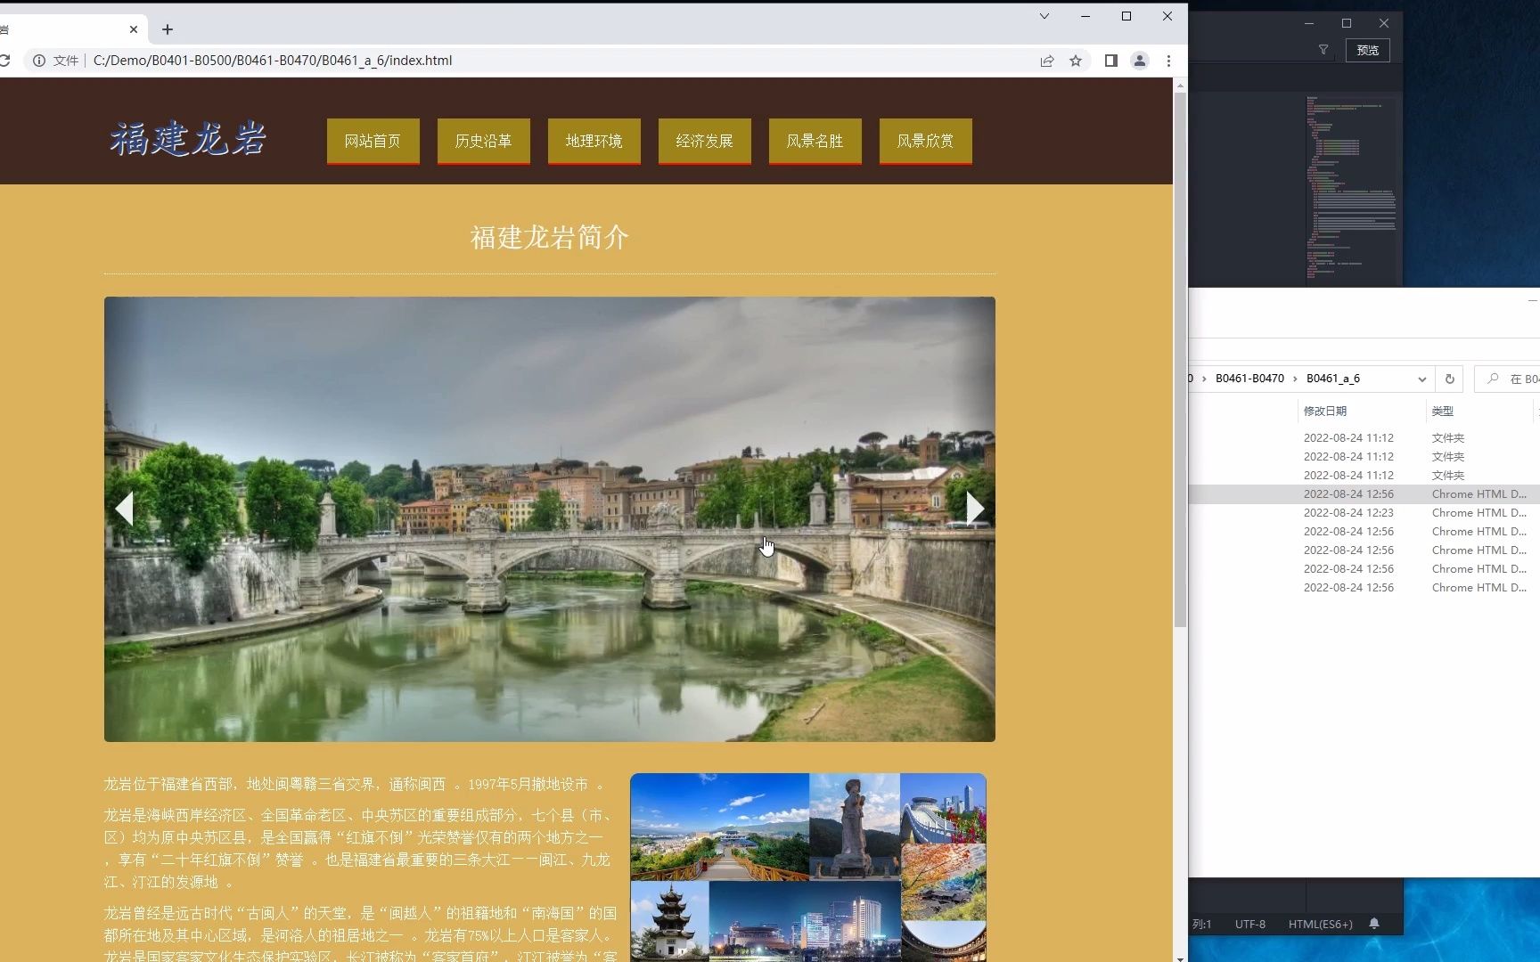Open the Chrome three-dot menu
1540x962 pixels.
click(1168, 61)
